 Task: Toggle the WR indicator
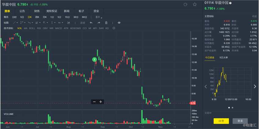pos(51,28)
